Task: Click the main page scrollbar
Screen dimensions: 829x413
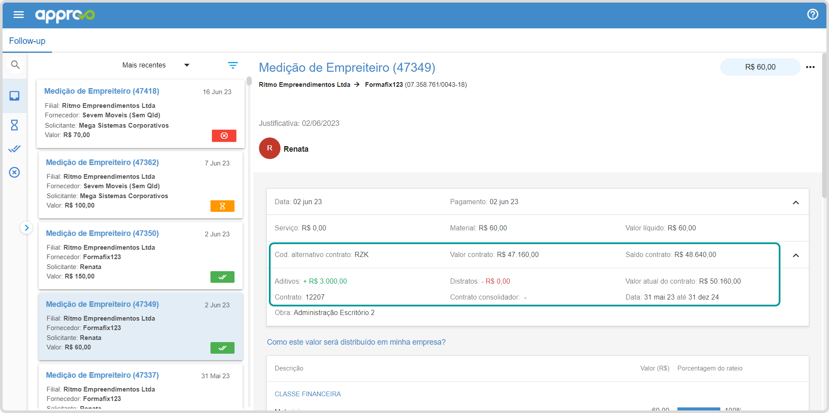Action: point(824,125)
